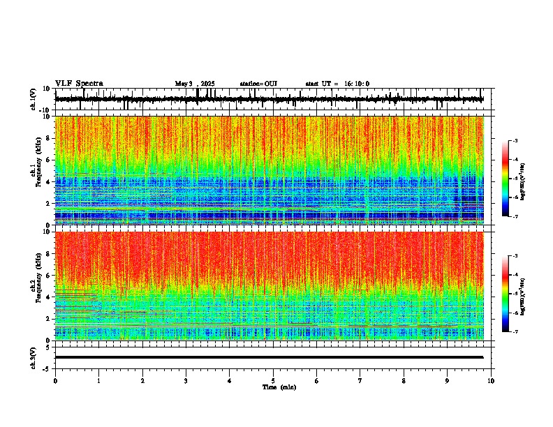The width and height of the screenshot is (553, 427).
Task: Click the 2 kHz tick of ch.2 spectrogram
Action: tap(48, 319)
